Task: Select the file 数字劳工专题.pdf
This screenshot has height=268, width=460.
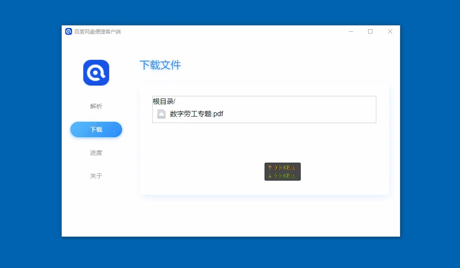Action: [196, 114]
